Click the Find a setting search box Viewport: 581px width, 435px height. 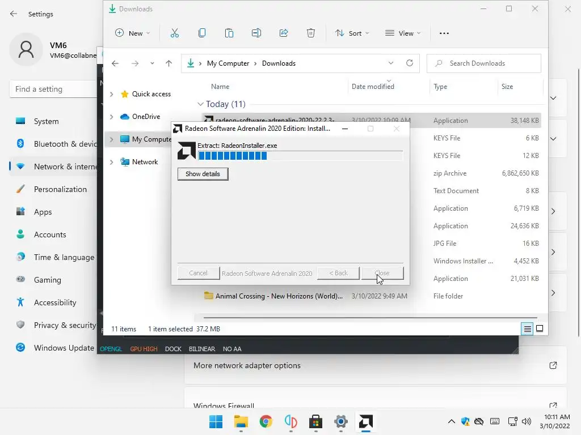(x=53, y=89)
